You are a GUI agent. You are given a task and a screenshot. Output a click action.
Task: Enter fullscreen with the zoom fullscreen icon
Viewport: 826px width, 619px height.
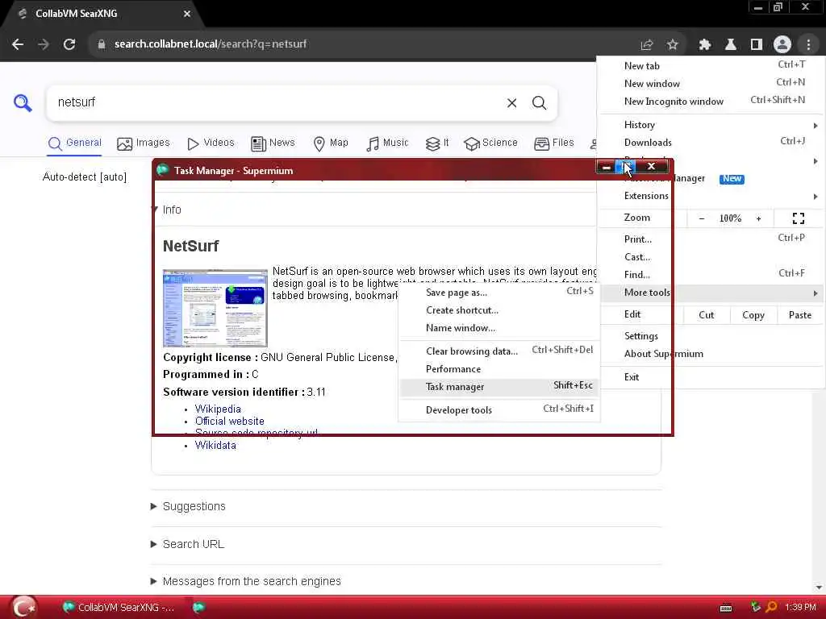click(798, 218)
